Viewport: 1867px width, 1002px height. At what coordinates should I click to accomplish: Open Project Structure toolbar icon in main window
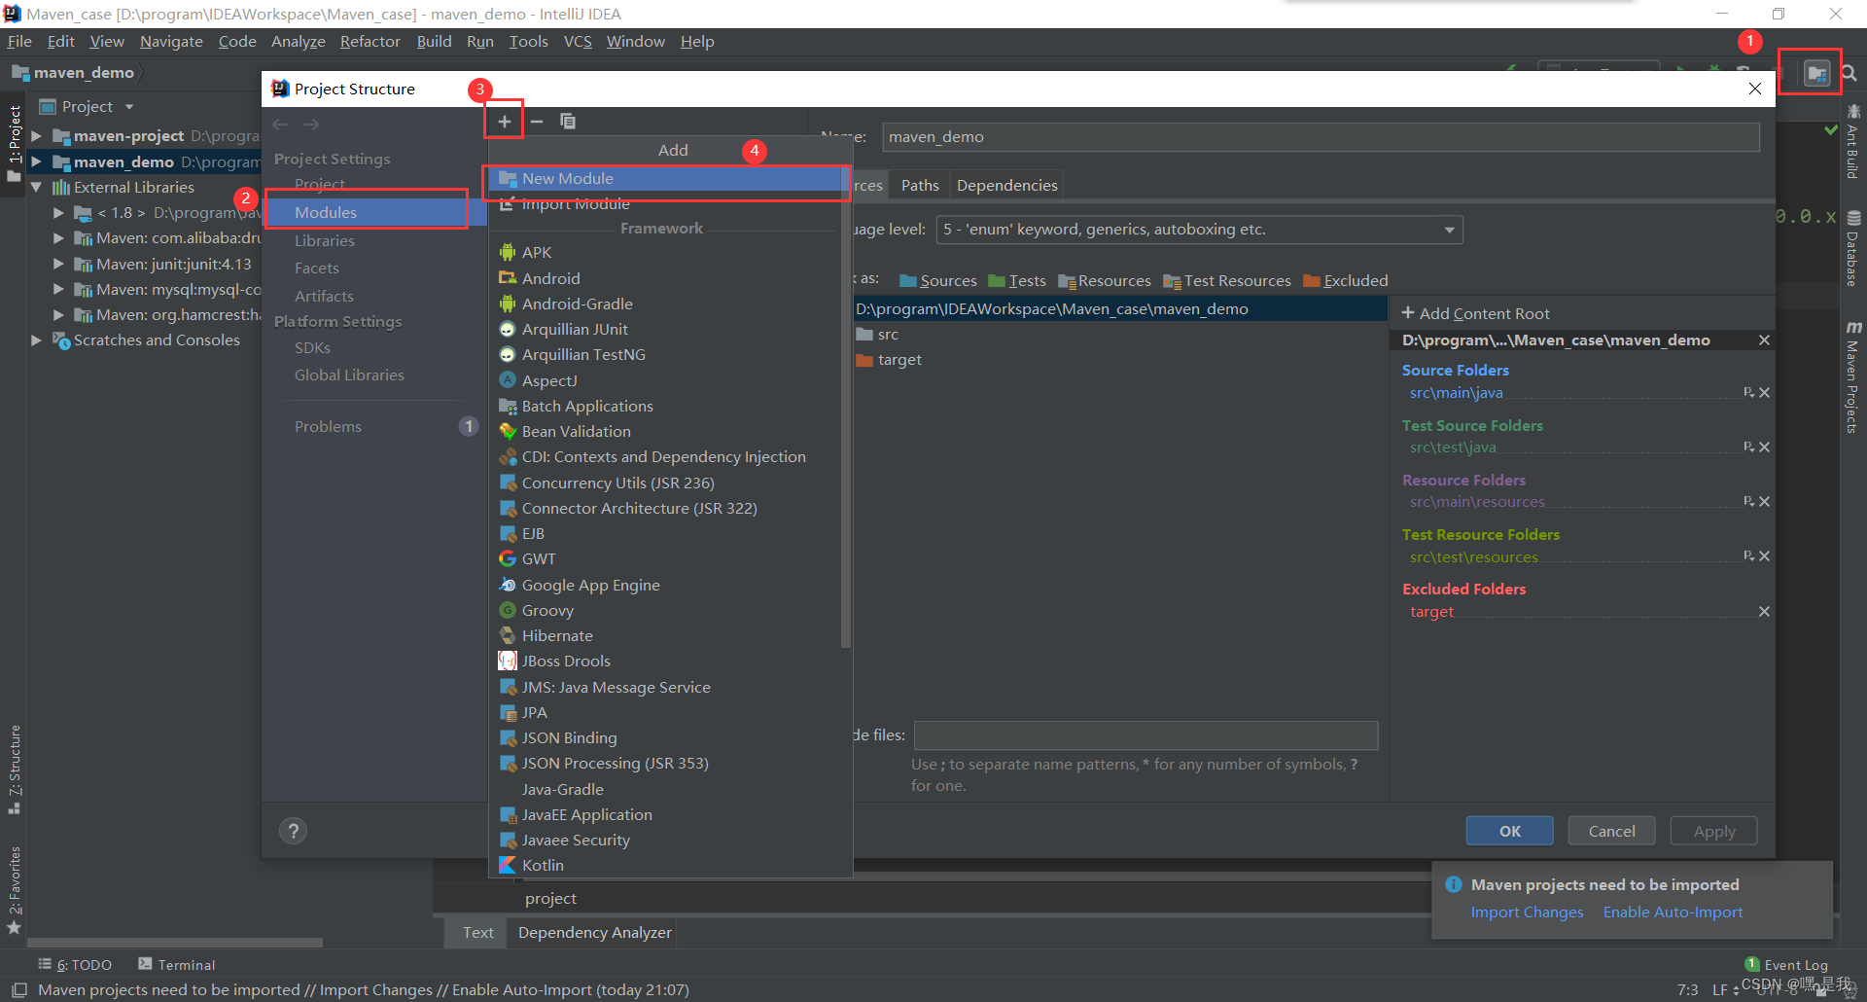(1815, 73)
